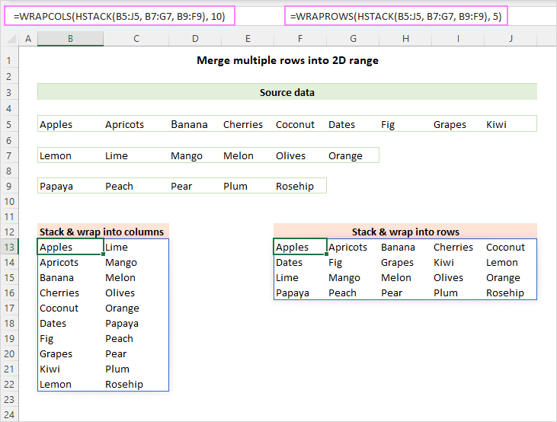
Task: Click the Select All corner triangle
Action: [x=11, y=38]
